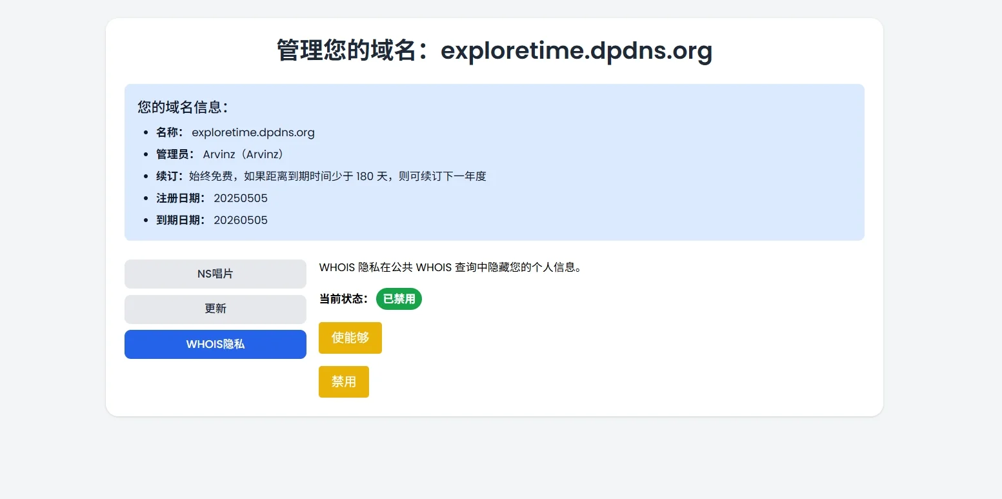Click the 续订 label

click(170, 176)
